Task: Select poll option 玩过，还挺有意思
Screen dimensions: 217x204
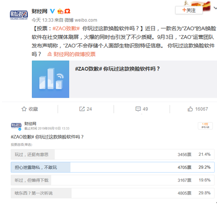Action: pyautogui.click(x=113, y=155)
